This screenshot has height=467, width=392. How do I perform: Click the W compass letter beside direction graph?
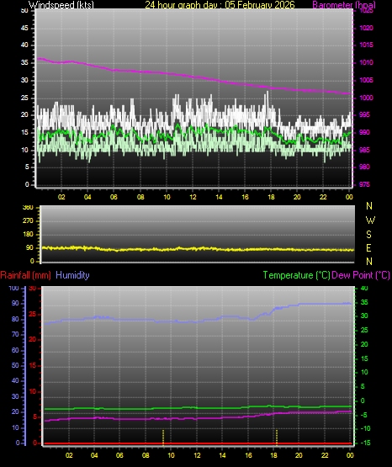pyautogui.click(x=370, y=220)
